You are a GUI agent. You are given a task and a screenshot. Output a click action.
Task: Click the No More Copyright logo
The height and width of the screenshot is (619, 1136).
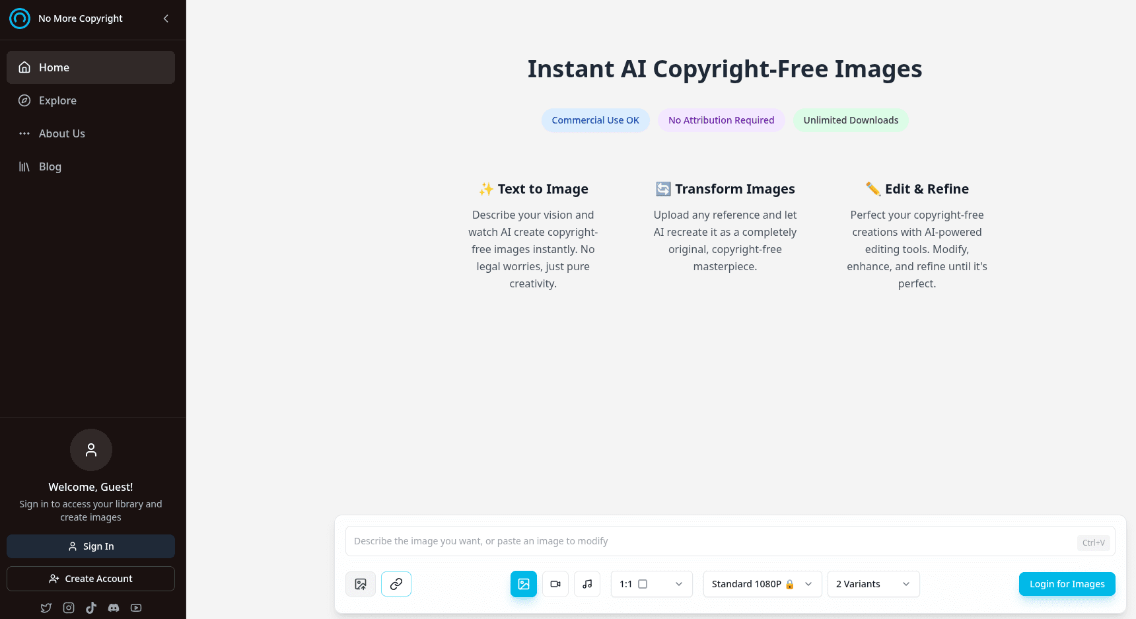coord(20,18)
